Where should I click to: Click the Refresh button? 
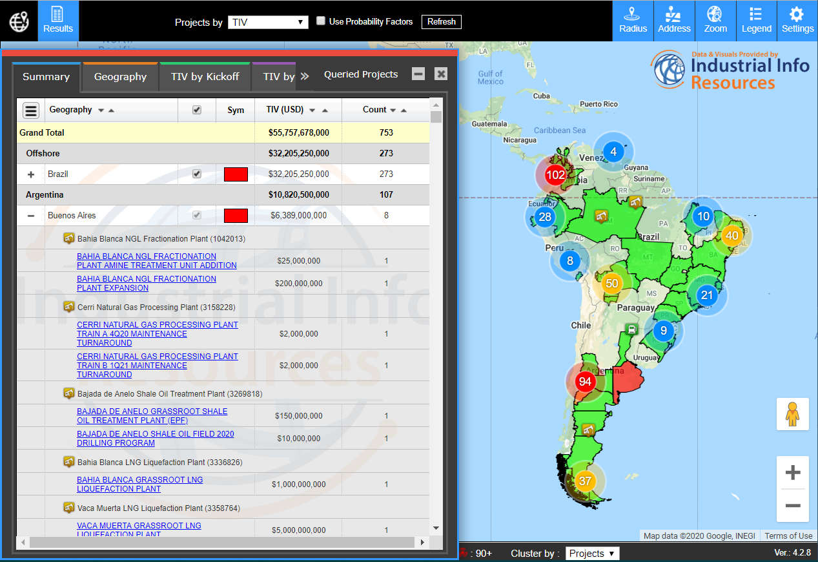[x=442, y=22]
